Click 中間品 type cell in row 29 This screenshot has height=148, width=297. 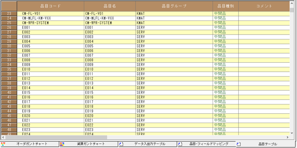pos(226,41)
